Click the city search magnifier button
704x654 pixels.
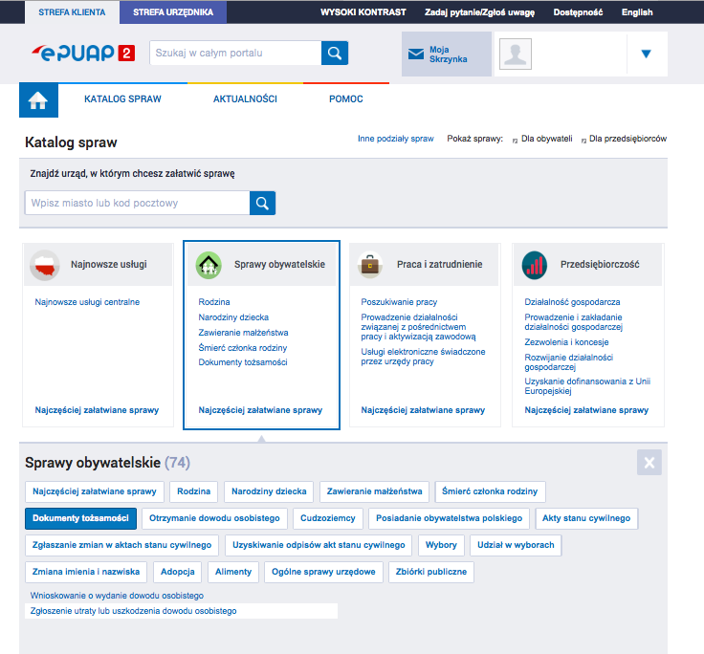(x=262, y=203)
